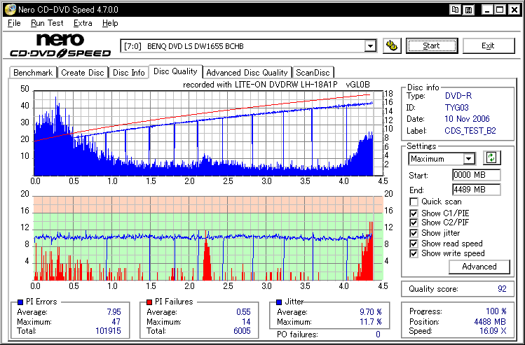The image size is (525, 345).
Task: Maximize the Nero window
Action: [x=500, y=10]
